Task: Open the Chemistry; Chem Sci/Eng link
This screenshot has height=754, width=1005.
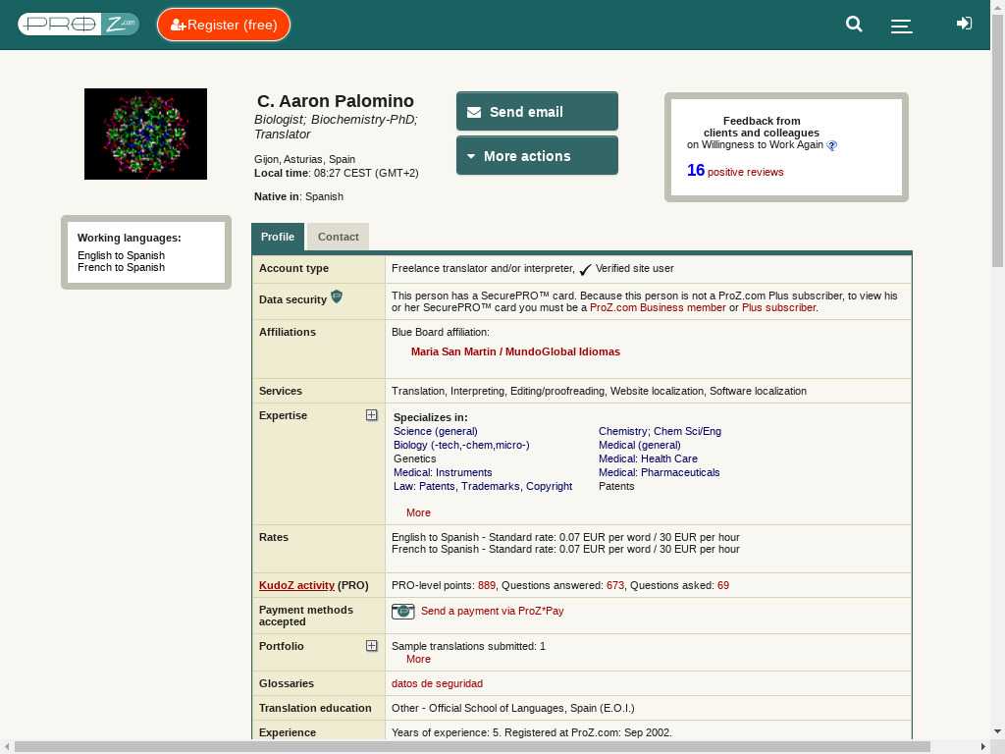Action: click(660, 432)
